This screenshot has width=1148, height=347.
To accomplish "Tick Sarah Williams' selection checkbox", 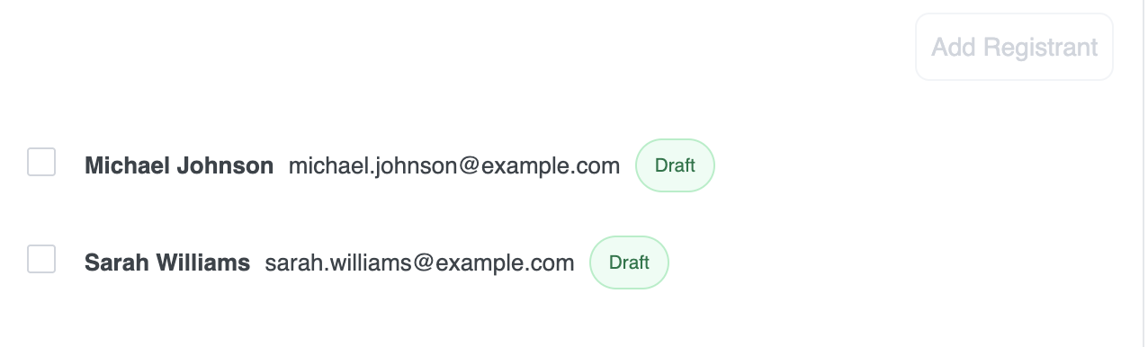I will coord(41,259).
